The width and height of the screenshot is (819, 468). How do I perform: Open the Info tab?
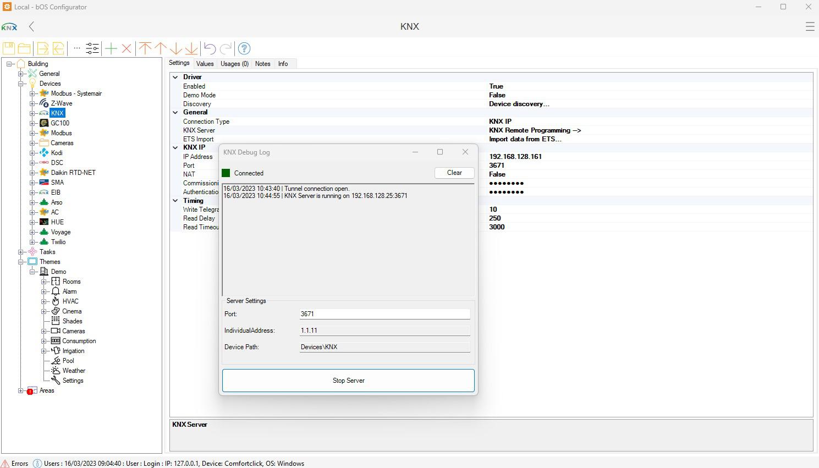[x=283, y=64]
